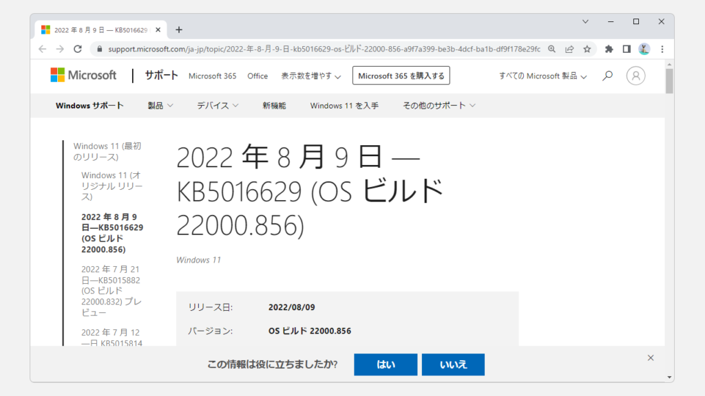Viewport: 705px width, 396px height.
Task: Click the italic Windows 11 label
Action: tap(198, 260)
